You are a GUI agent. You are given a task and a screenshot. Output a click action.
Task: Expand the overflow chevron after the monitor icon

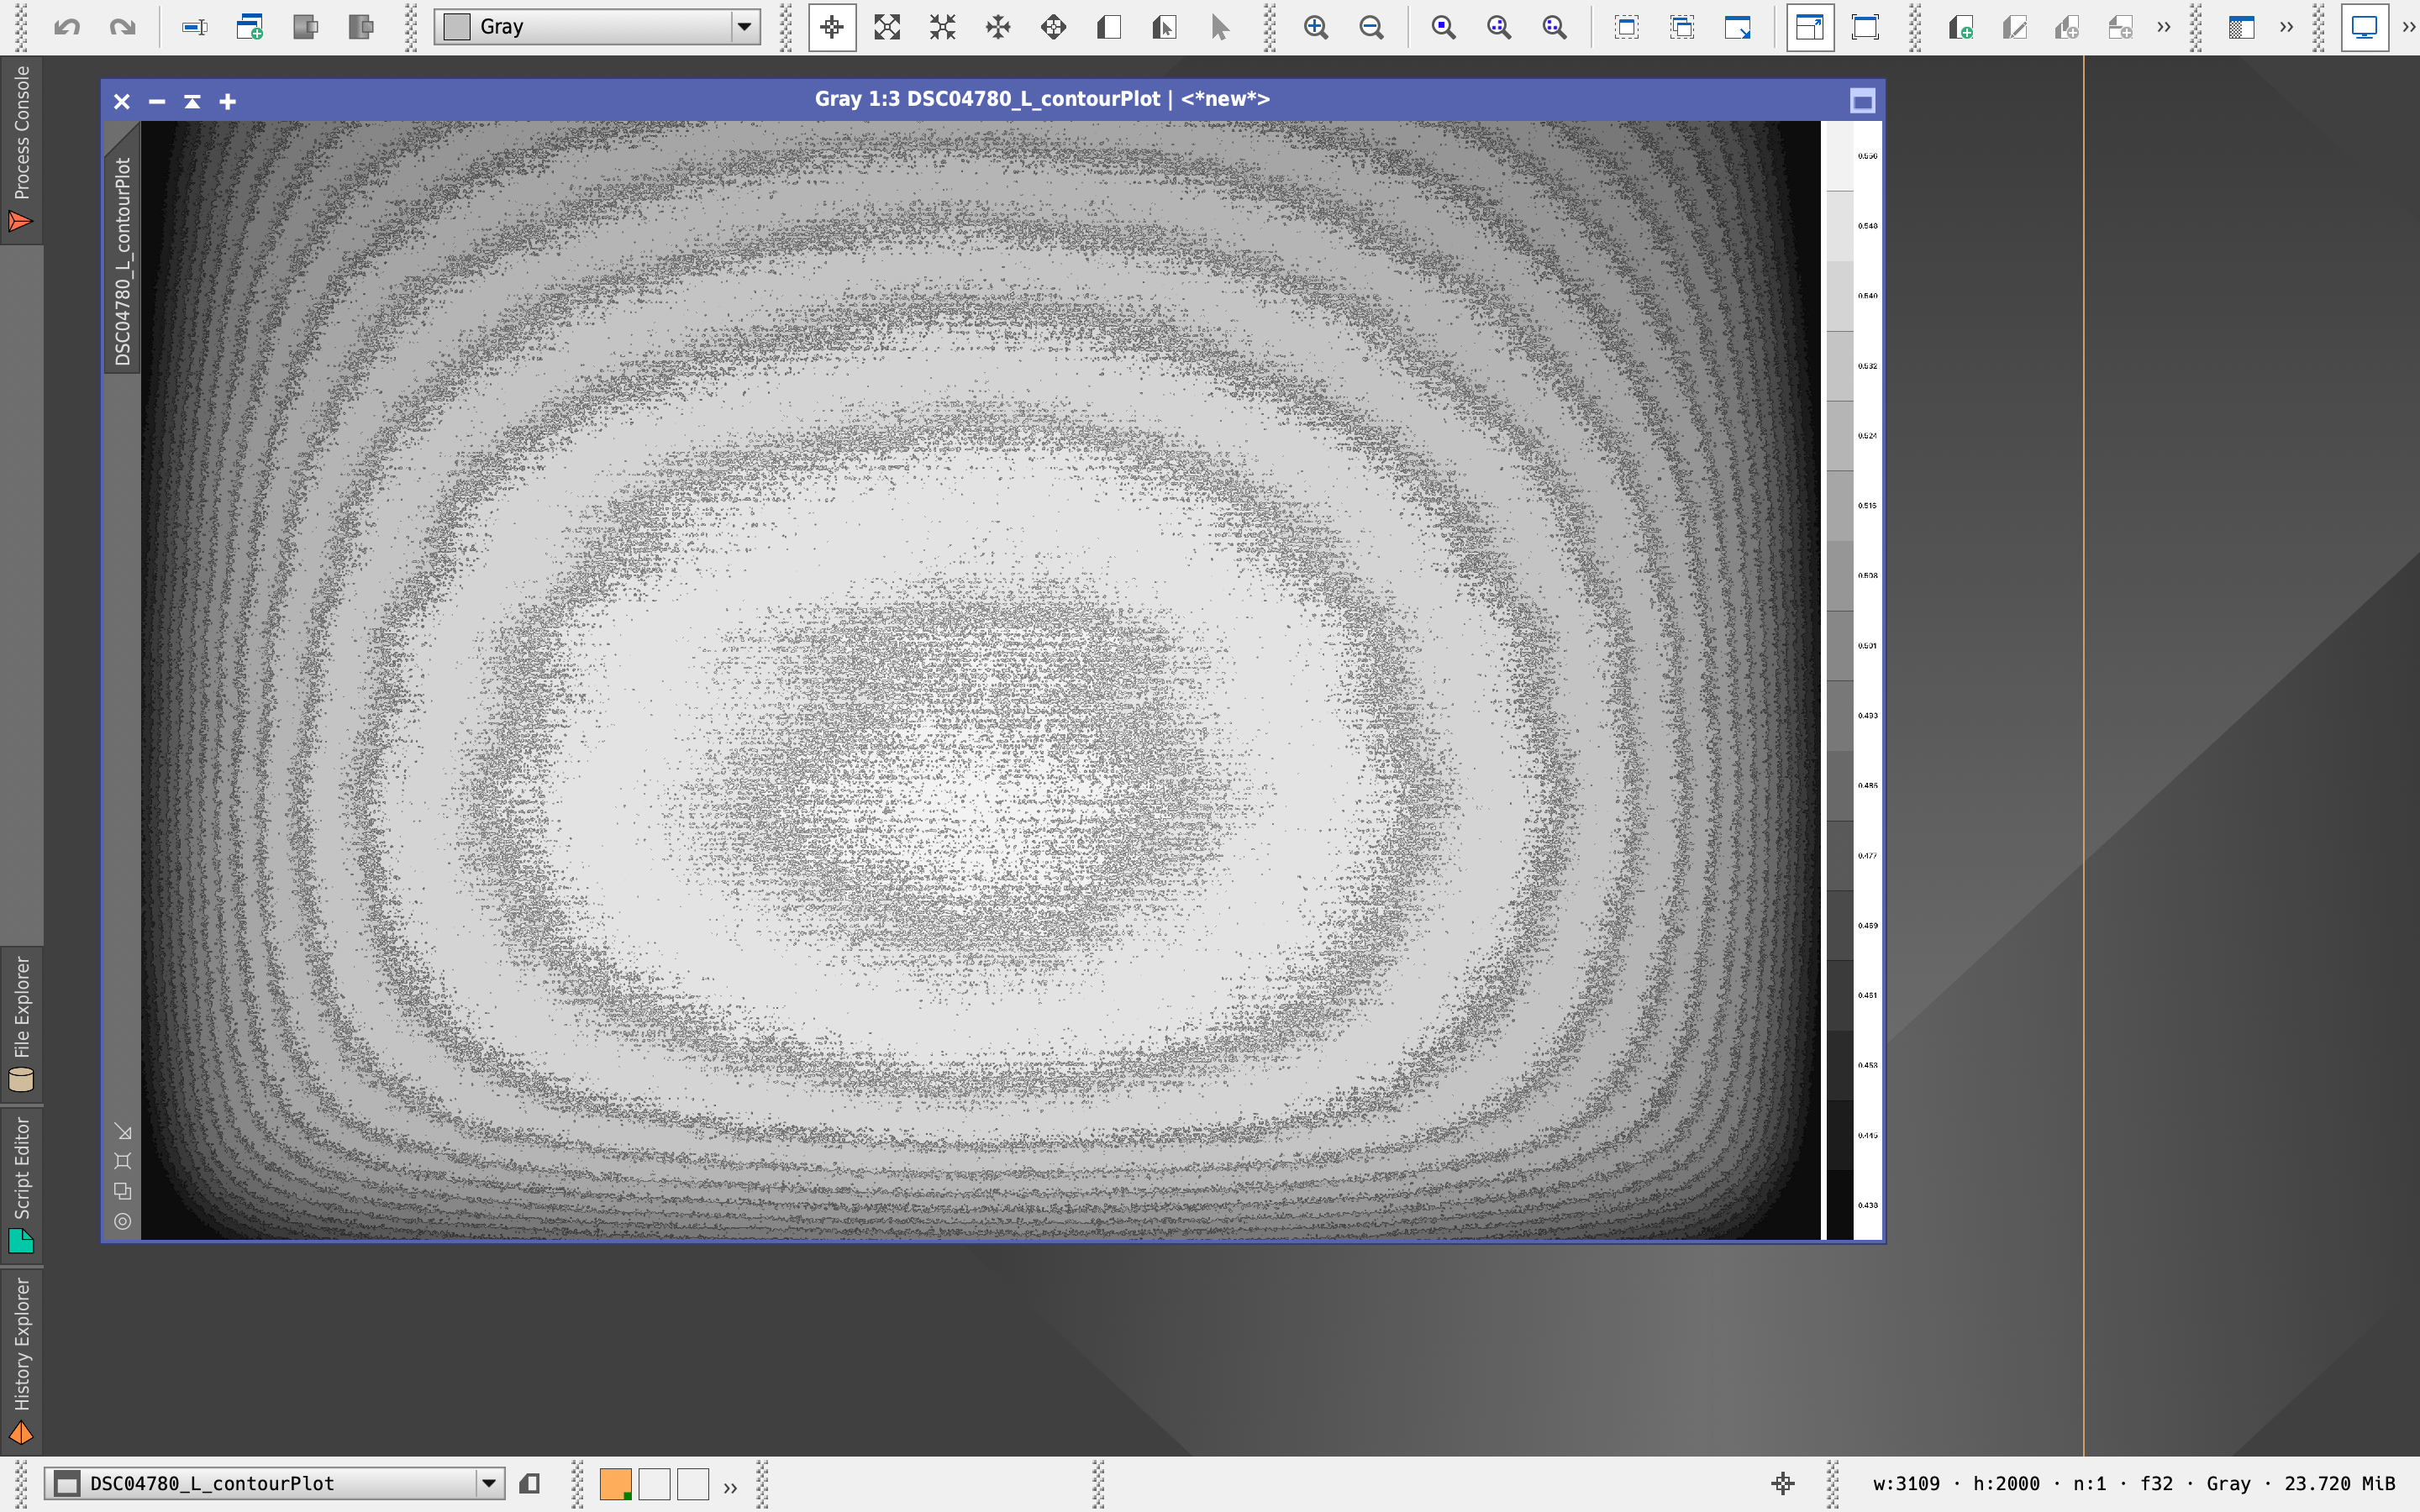[2408, 27]
